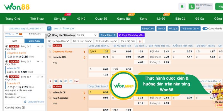Click the Cược Xiên arrow button
This screenshot has width=223, height=111.
[108, 35]
